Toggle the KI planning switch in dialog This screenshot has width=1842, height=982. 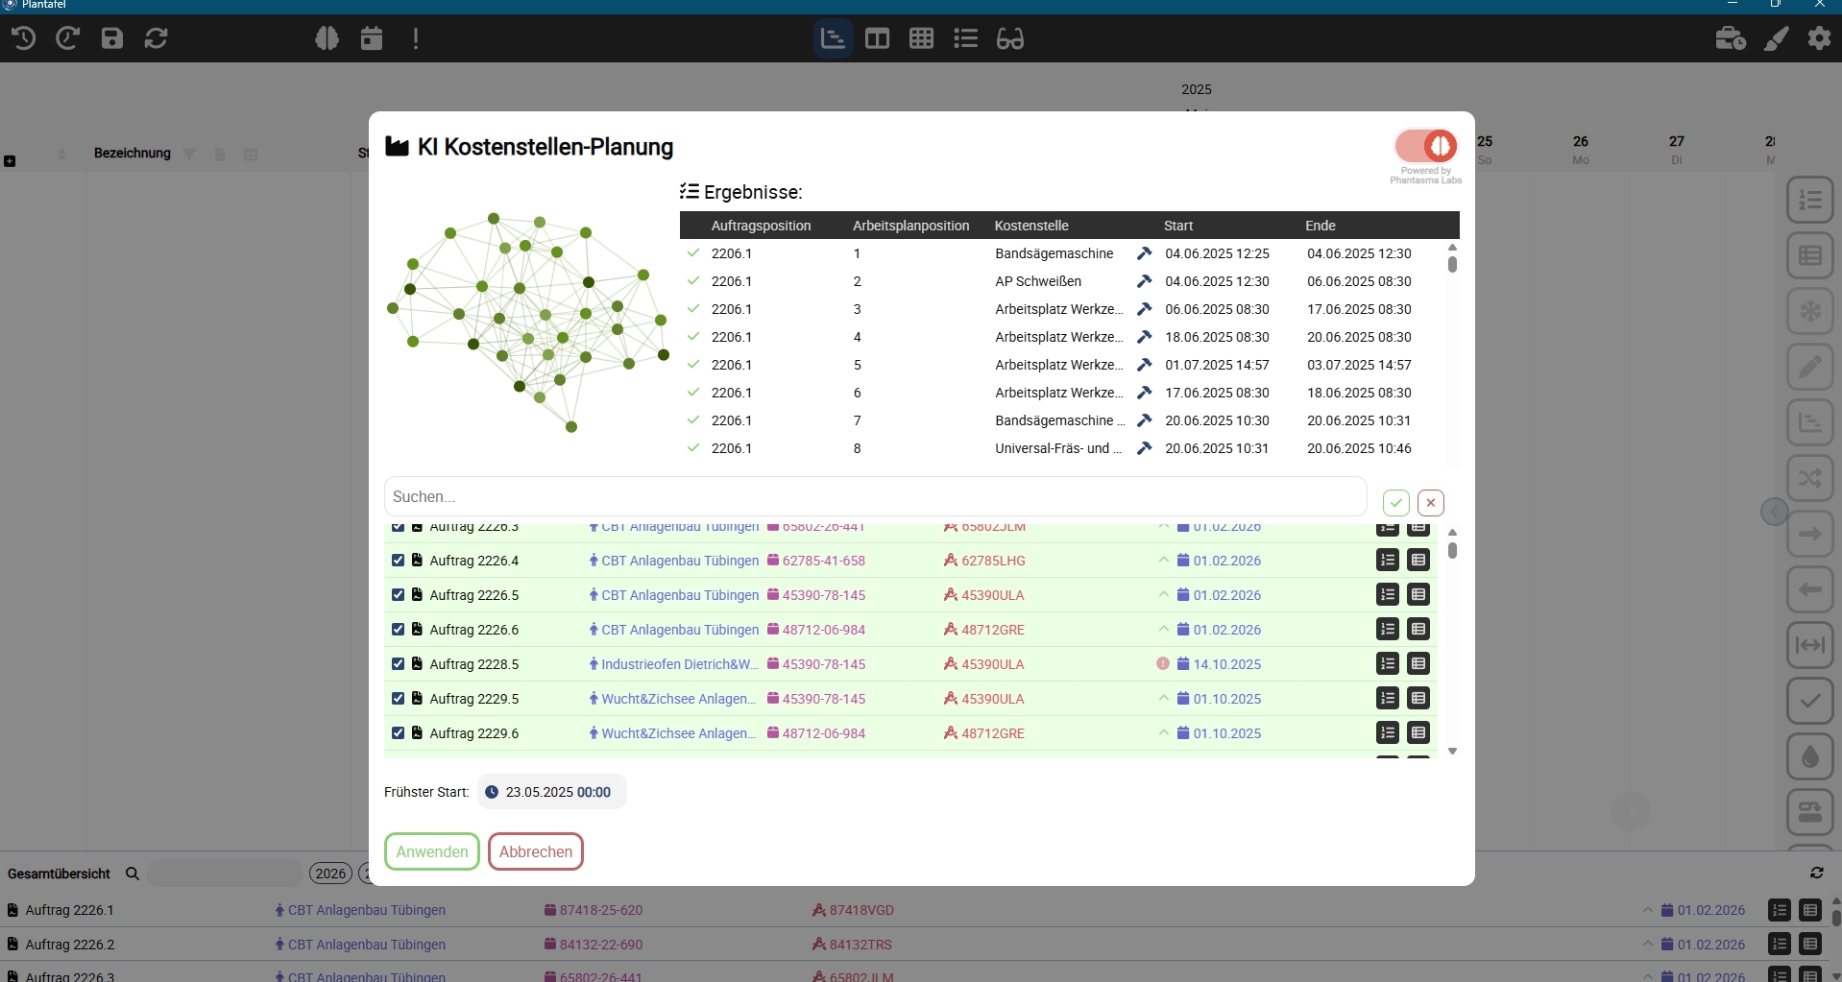[1426, 146]
